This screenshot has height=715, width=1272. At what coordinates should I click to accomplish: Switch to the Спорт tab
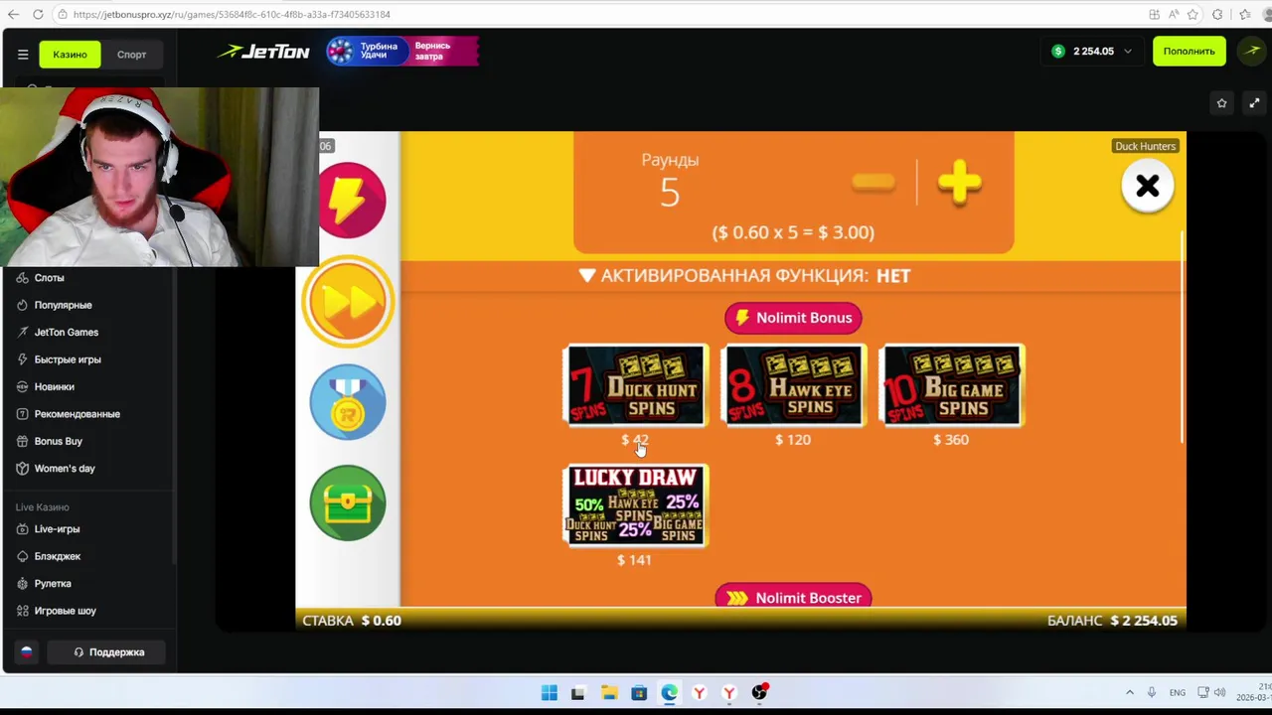[x=131, y=55]
